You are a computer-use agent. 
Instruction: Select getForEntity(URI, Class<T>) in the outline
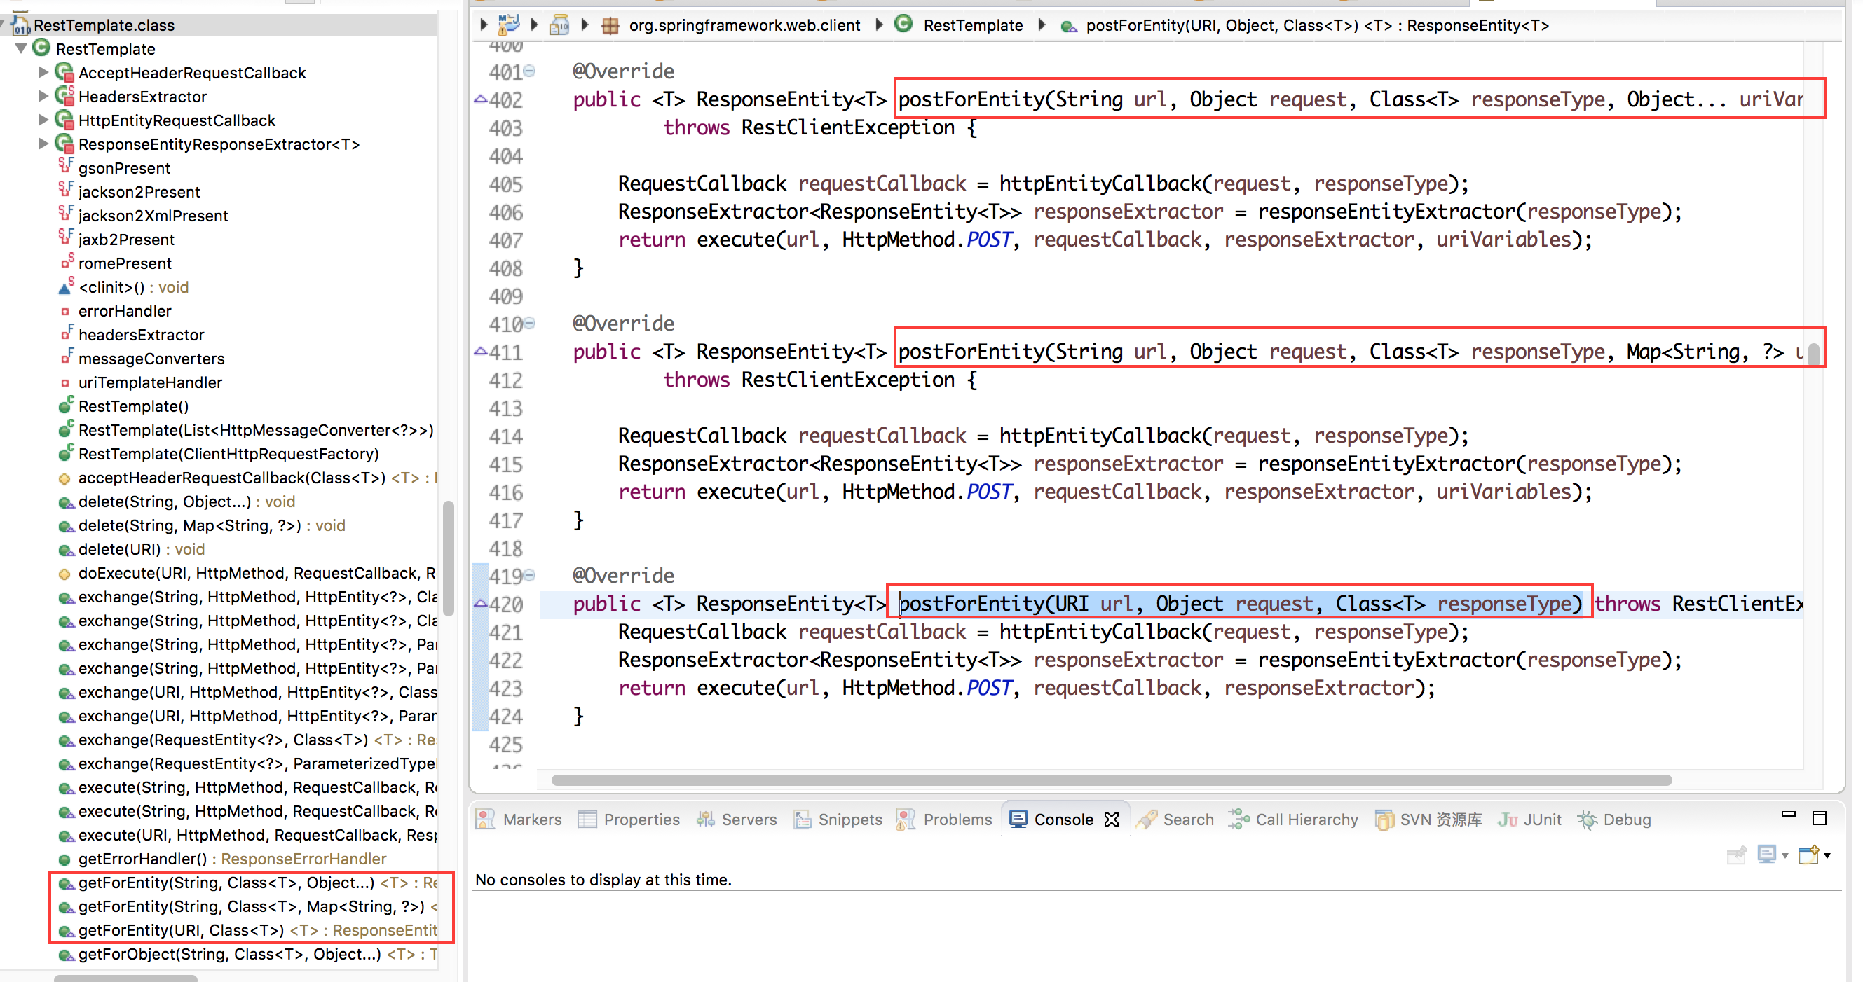pos(181,930)
